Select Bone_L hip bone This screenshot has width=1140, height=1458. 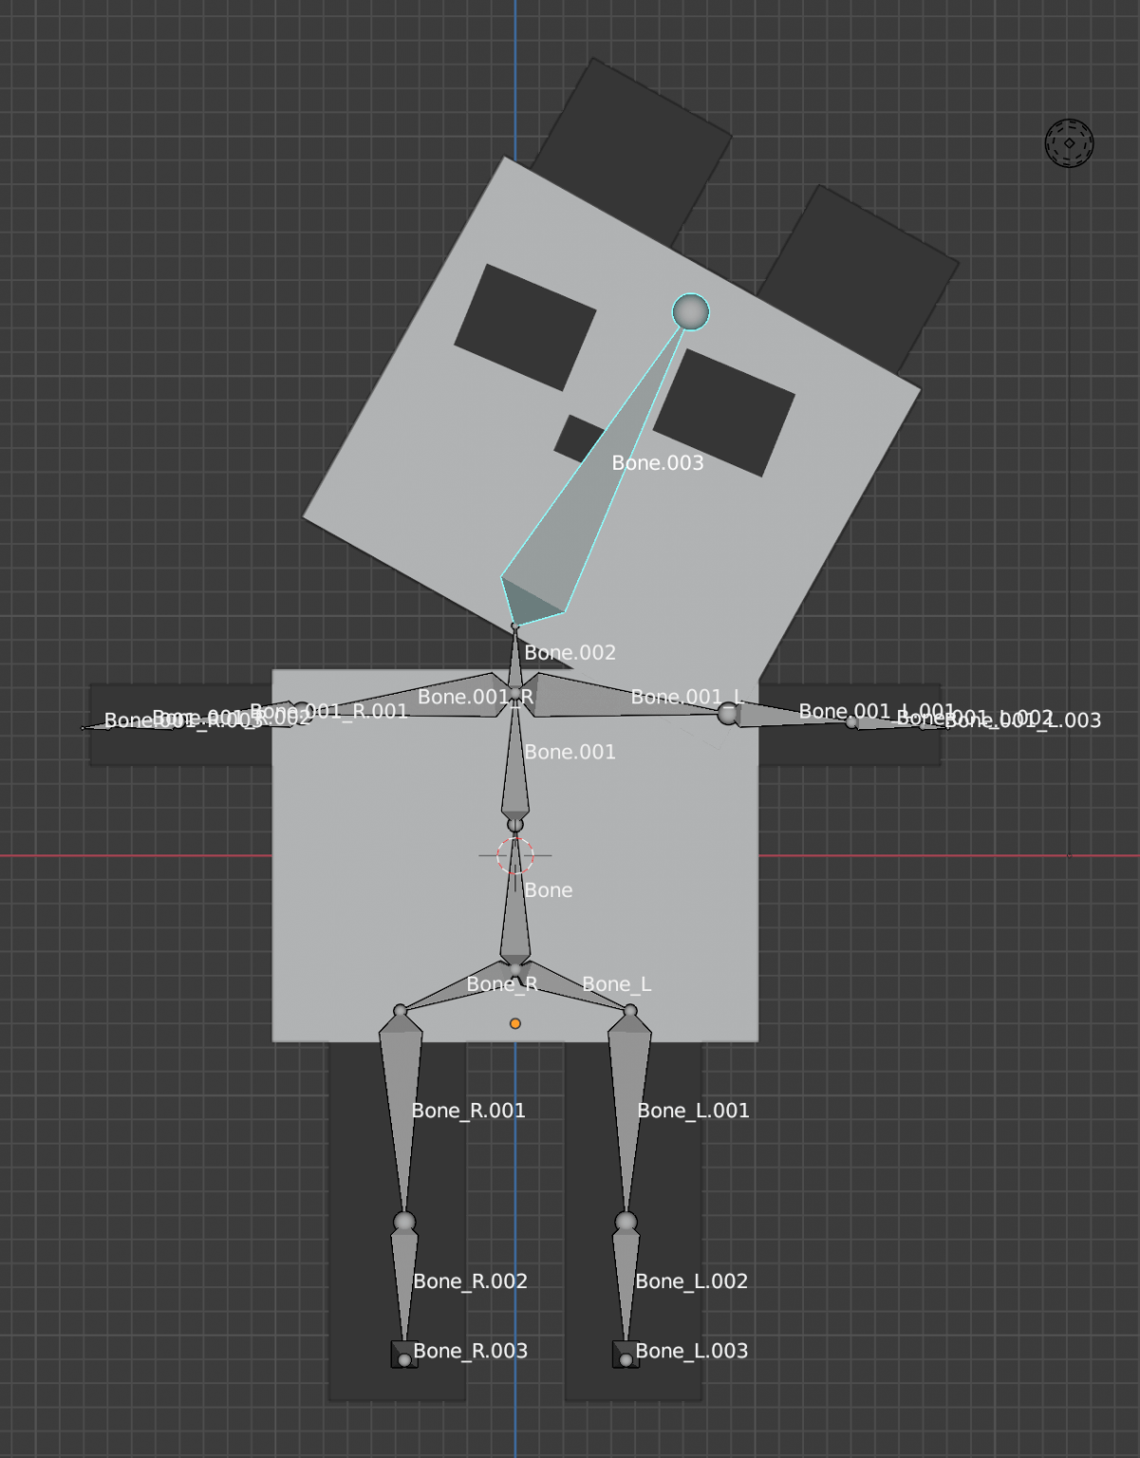[579, 987]
